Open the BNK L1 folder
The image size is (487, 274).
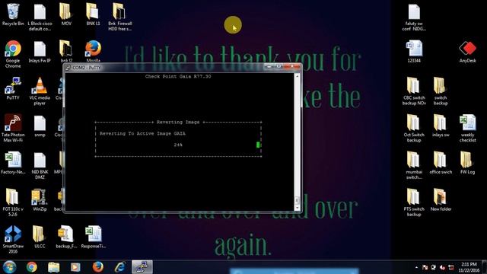(93, 15)
